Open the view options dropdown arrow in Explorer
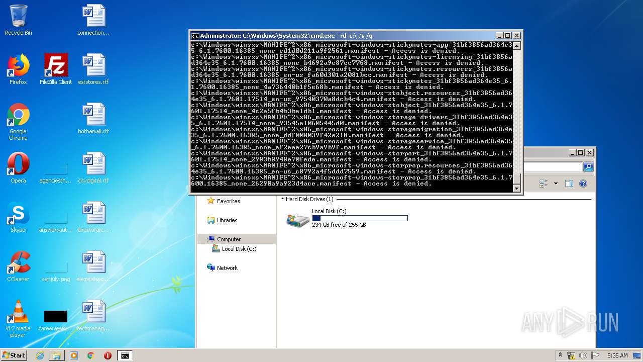This screenshot has width=643, height=362. (556, 184)
